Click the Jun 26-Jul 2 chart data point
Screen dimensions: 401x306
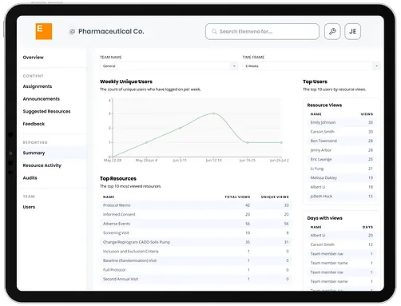[x=281, y=142]
